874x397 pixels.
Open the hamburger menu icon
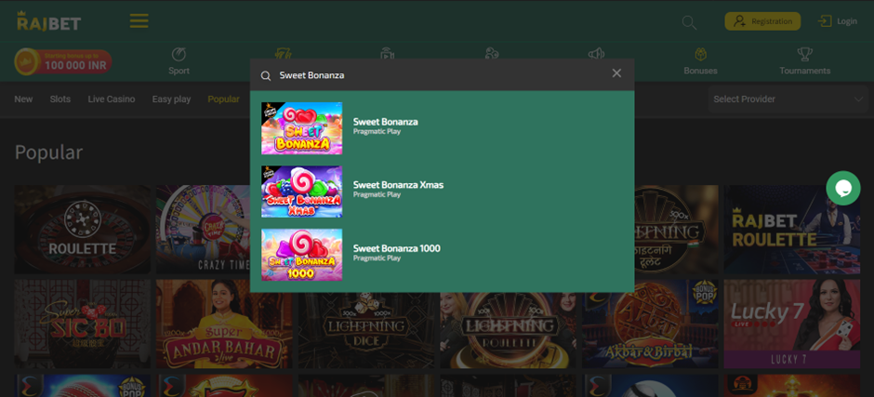point(139,20)
